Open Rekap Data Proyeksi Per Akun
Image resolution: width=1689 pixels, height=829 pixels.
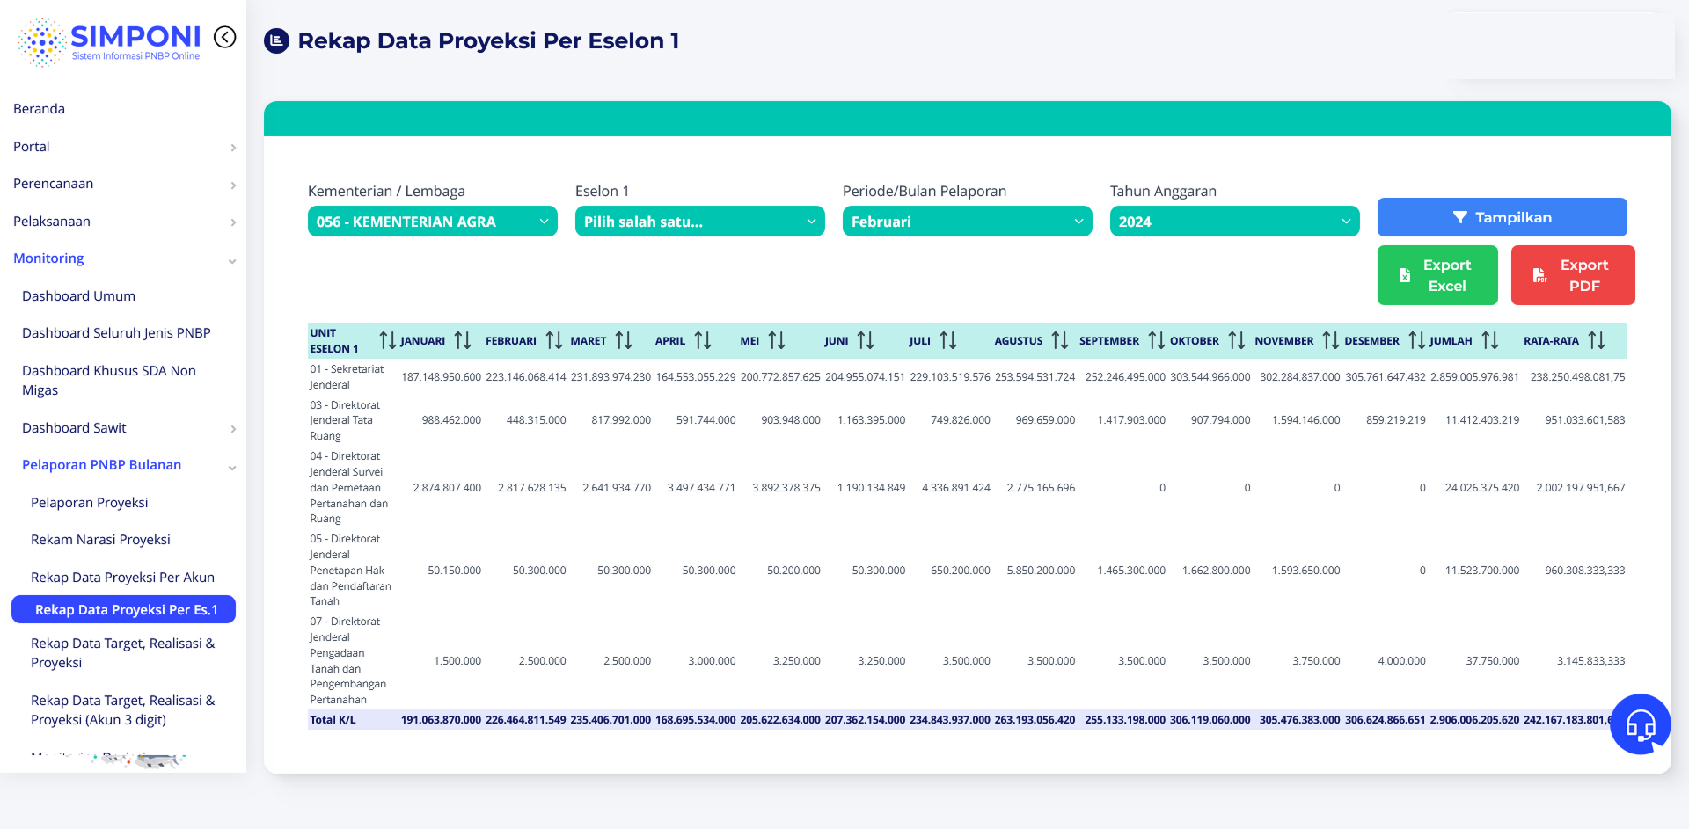coord(122,578)
